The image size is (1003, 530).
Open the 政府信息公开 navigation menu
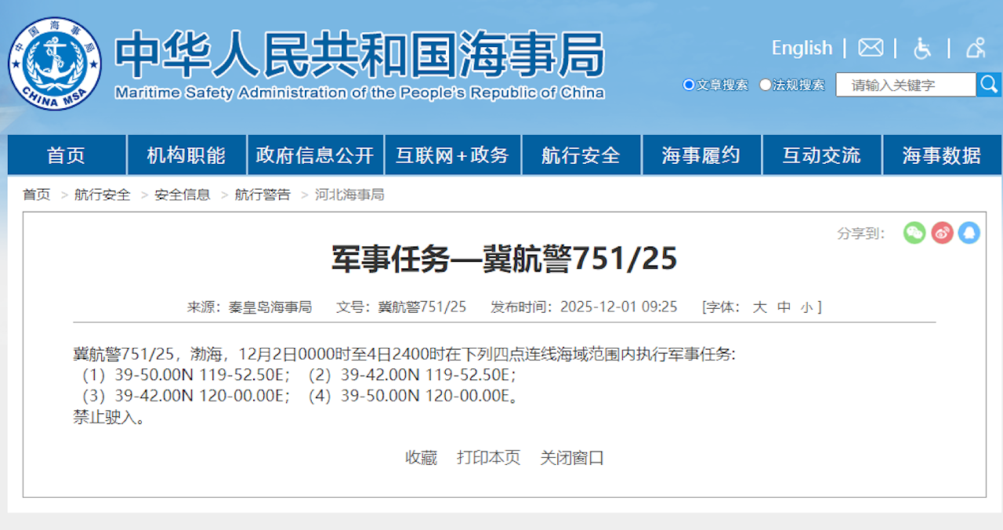click(x=315, y=155)
